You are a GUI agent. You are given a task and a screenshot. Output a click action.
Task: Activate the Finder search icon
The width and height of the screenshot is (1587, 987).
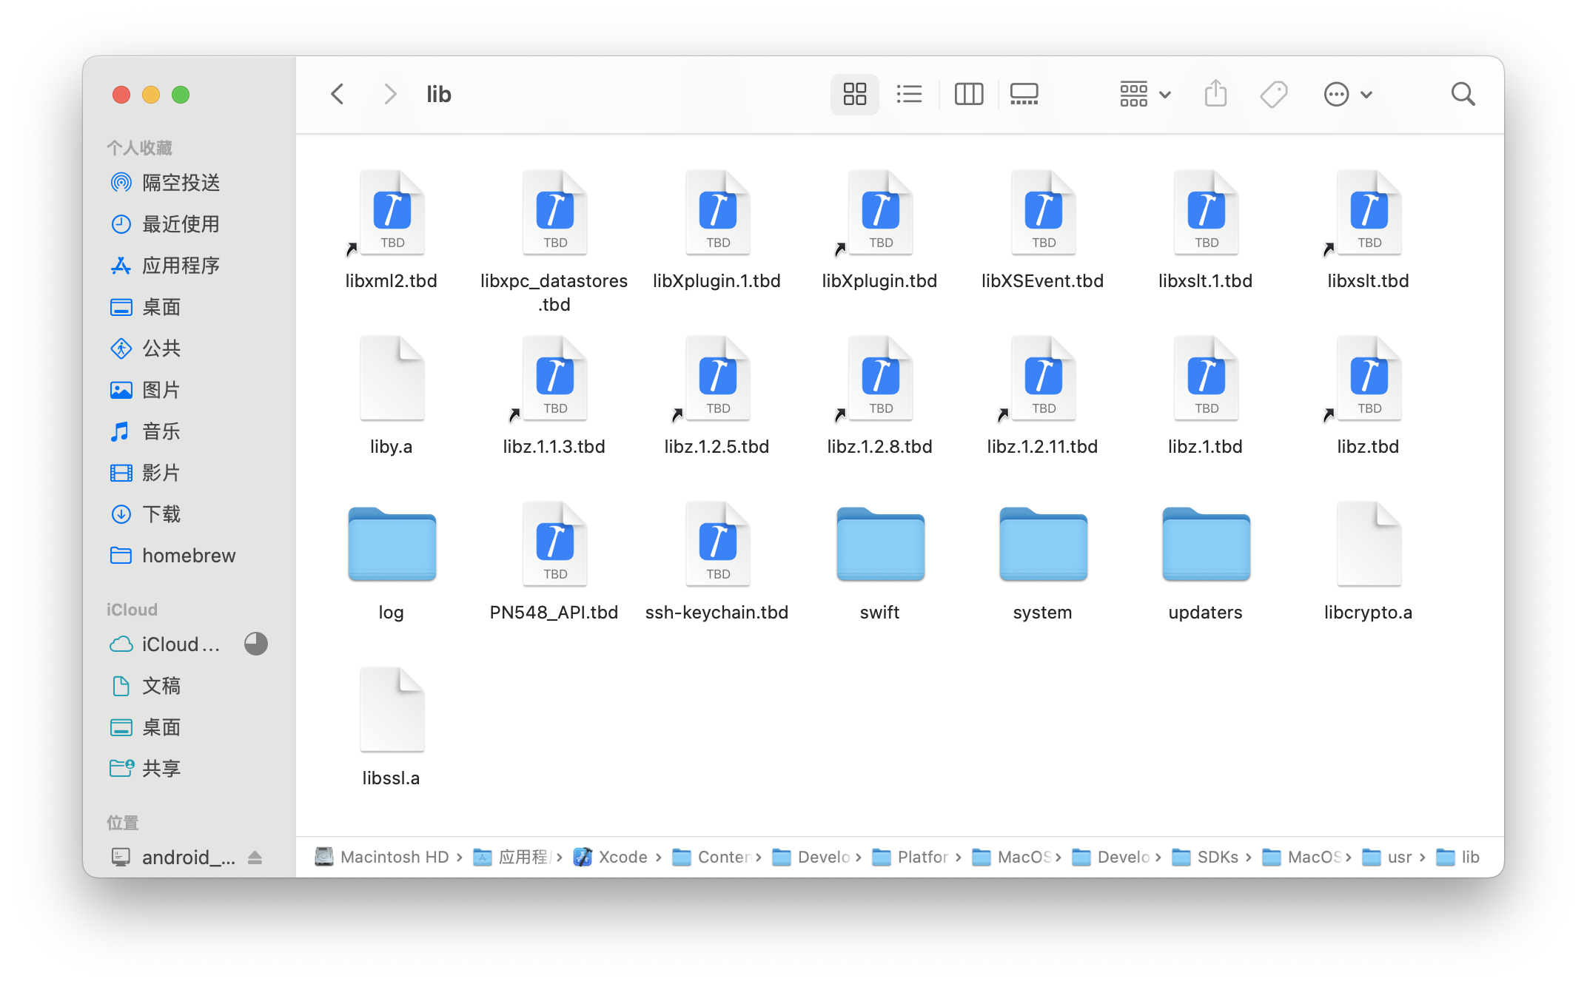coord(1463,94)
